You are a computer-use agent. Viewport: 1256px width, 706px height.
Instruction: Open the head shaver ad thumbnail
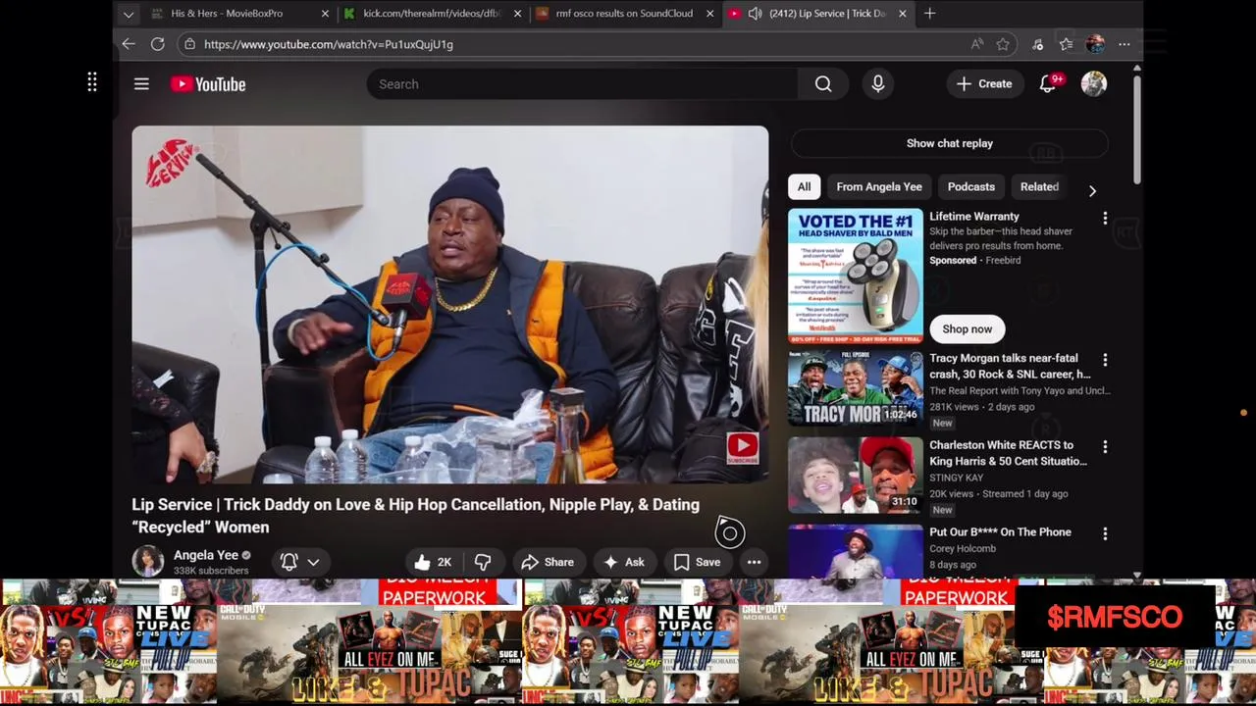tap(856, 276)
